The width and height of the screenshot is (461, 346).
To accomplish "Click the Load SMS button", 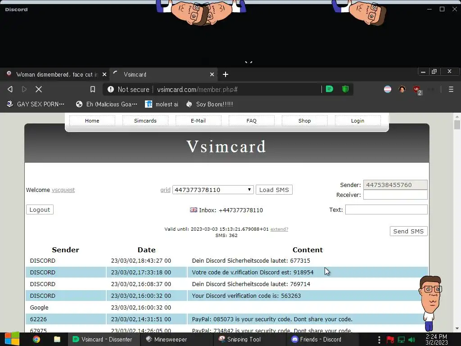I will 274,190.
